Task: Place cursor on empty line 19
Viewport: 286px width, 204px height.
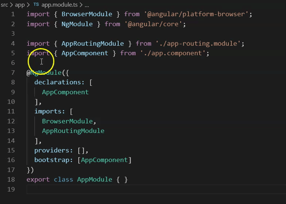Action: pos(156,189)
